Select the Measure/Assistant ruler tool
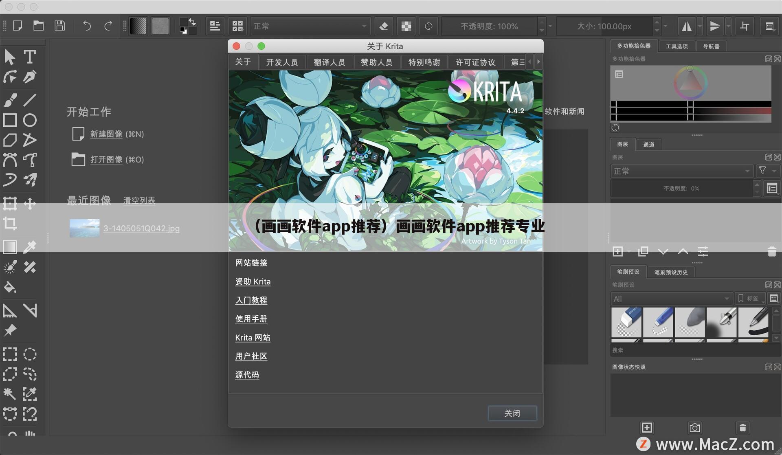Screen dimensions: 782x455 [x=10, y=310]
